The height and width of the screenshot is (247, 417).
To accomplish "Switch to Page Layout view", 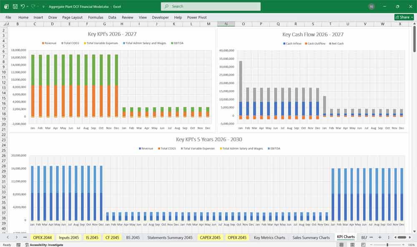I will click(x=352, y=244).
